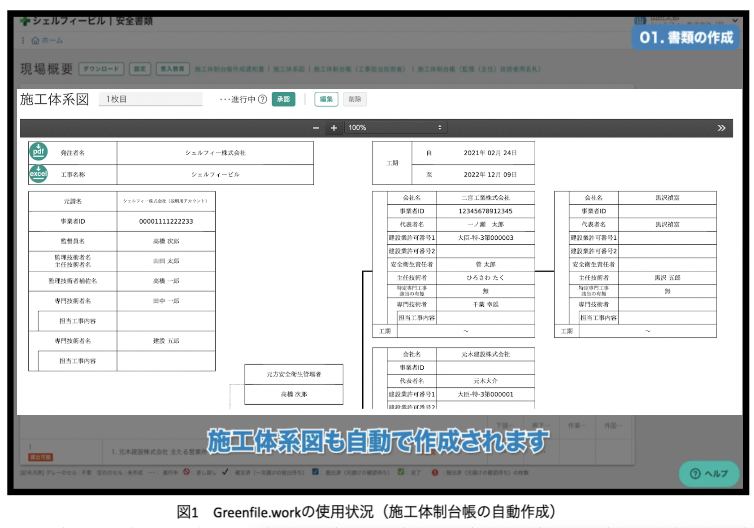
Task: Download the chart as Excel
Action: point(39,173)
